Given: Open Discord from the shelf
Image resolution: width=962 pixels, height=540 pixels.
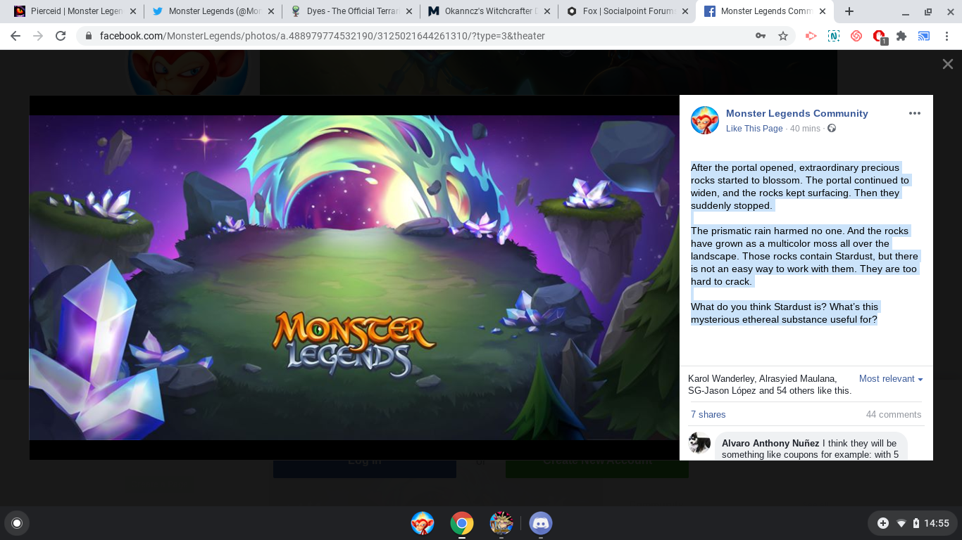Looking at the screenshot, I should tap(541, 523).
